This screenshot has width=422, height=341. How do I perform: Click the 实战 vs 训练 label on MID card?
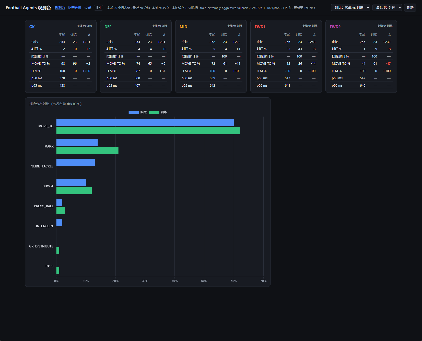pos(235,26)
